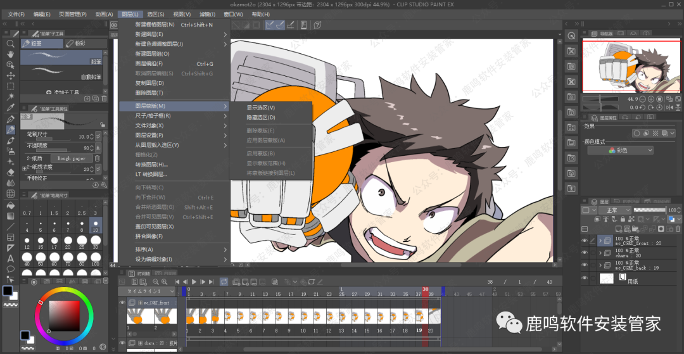Toggle visibility of the 用纸 paper layer

[585, 278]
